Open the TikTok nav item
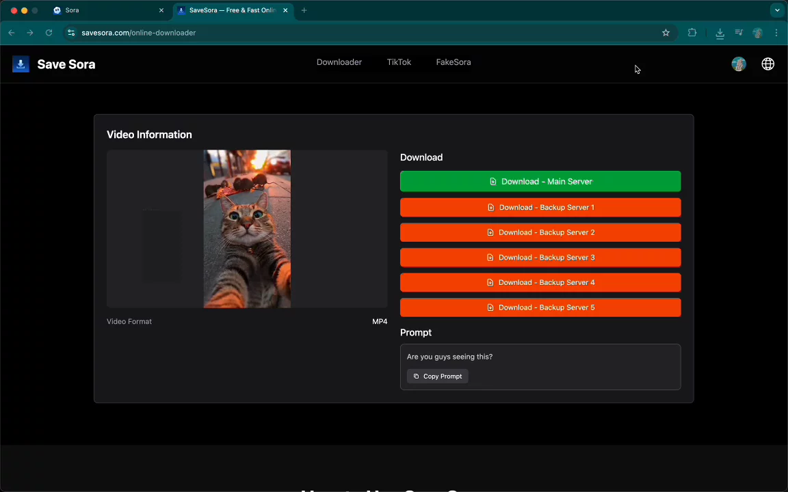Image resolution: width=788 pixels, height=492 pixels. [x=399, y=62]
